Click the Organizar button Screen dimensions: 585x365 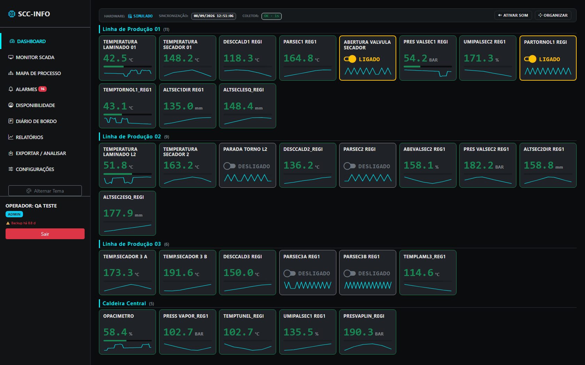tap(553, 15)
